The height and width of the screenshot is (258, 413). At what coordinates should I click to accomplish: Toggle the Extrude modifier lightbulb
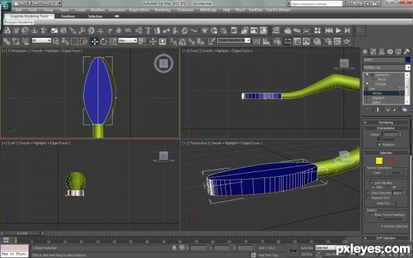click(367, 84)
